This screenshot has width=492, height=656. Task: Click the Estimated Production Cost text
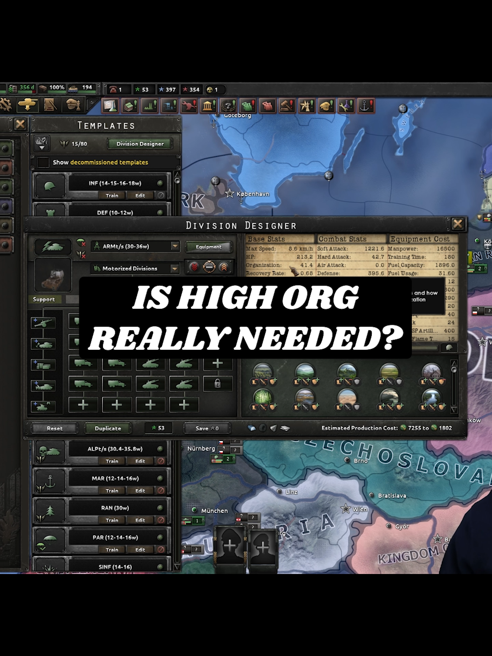(359, 428)
